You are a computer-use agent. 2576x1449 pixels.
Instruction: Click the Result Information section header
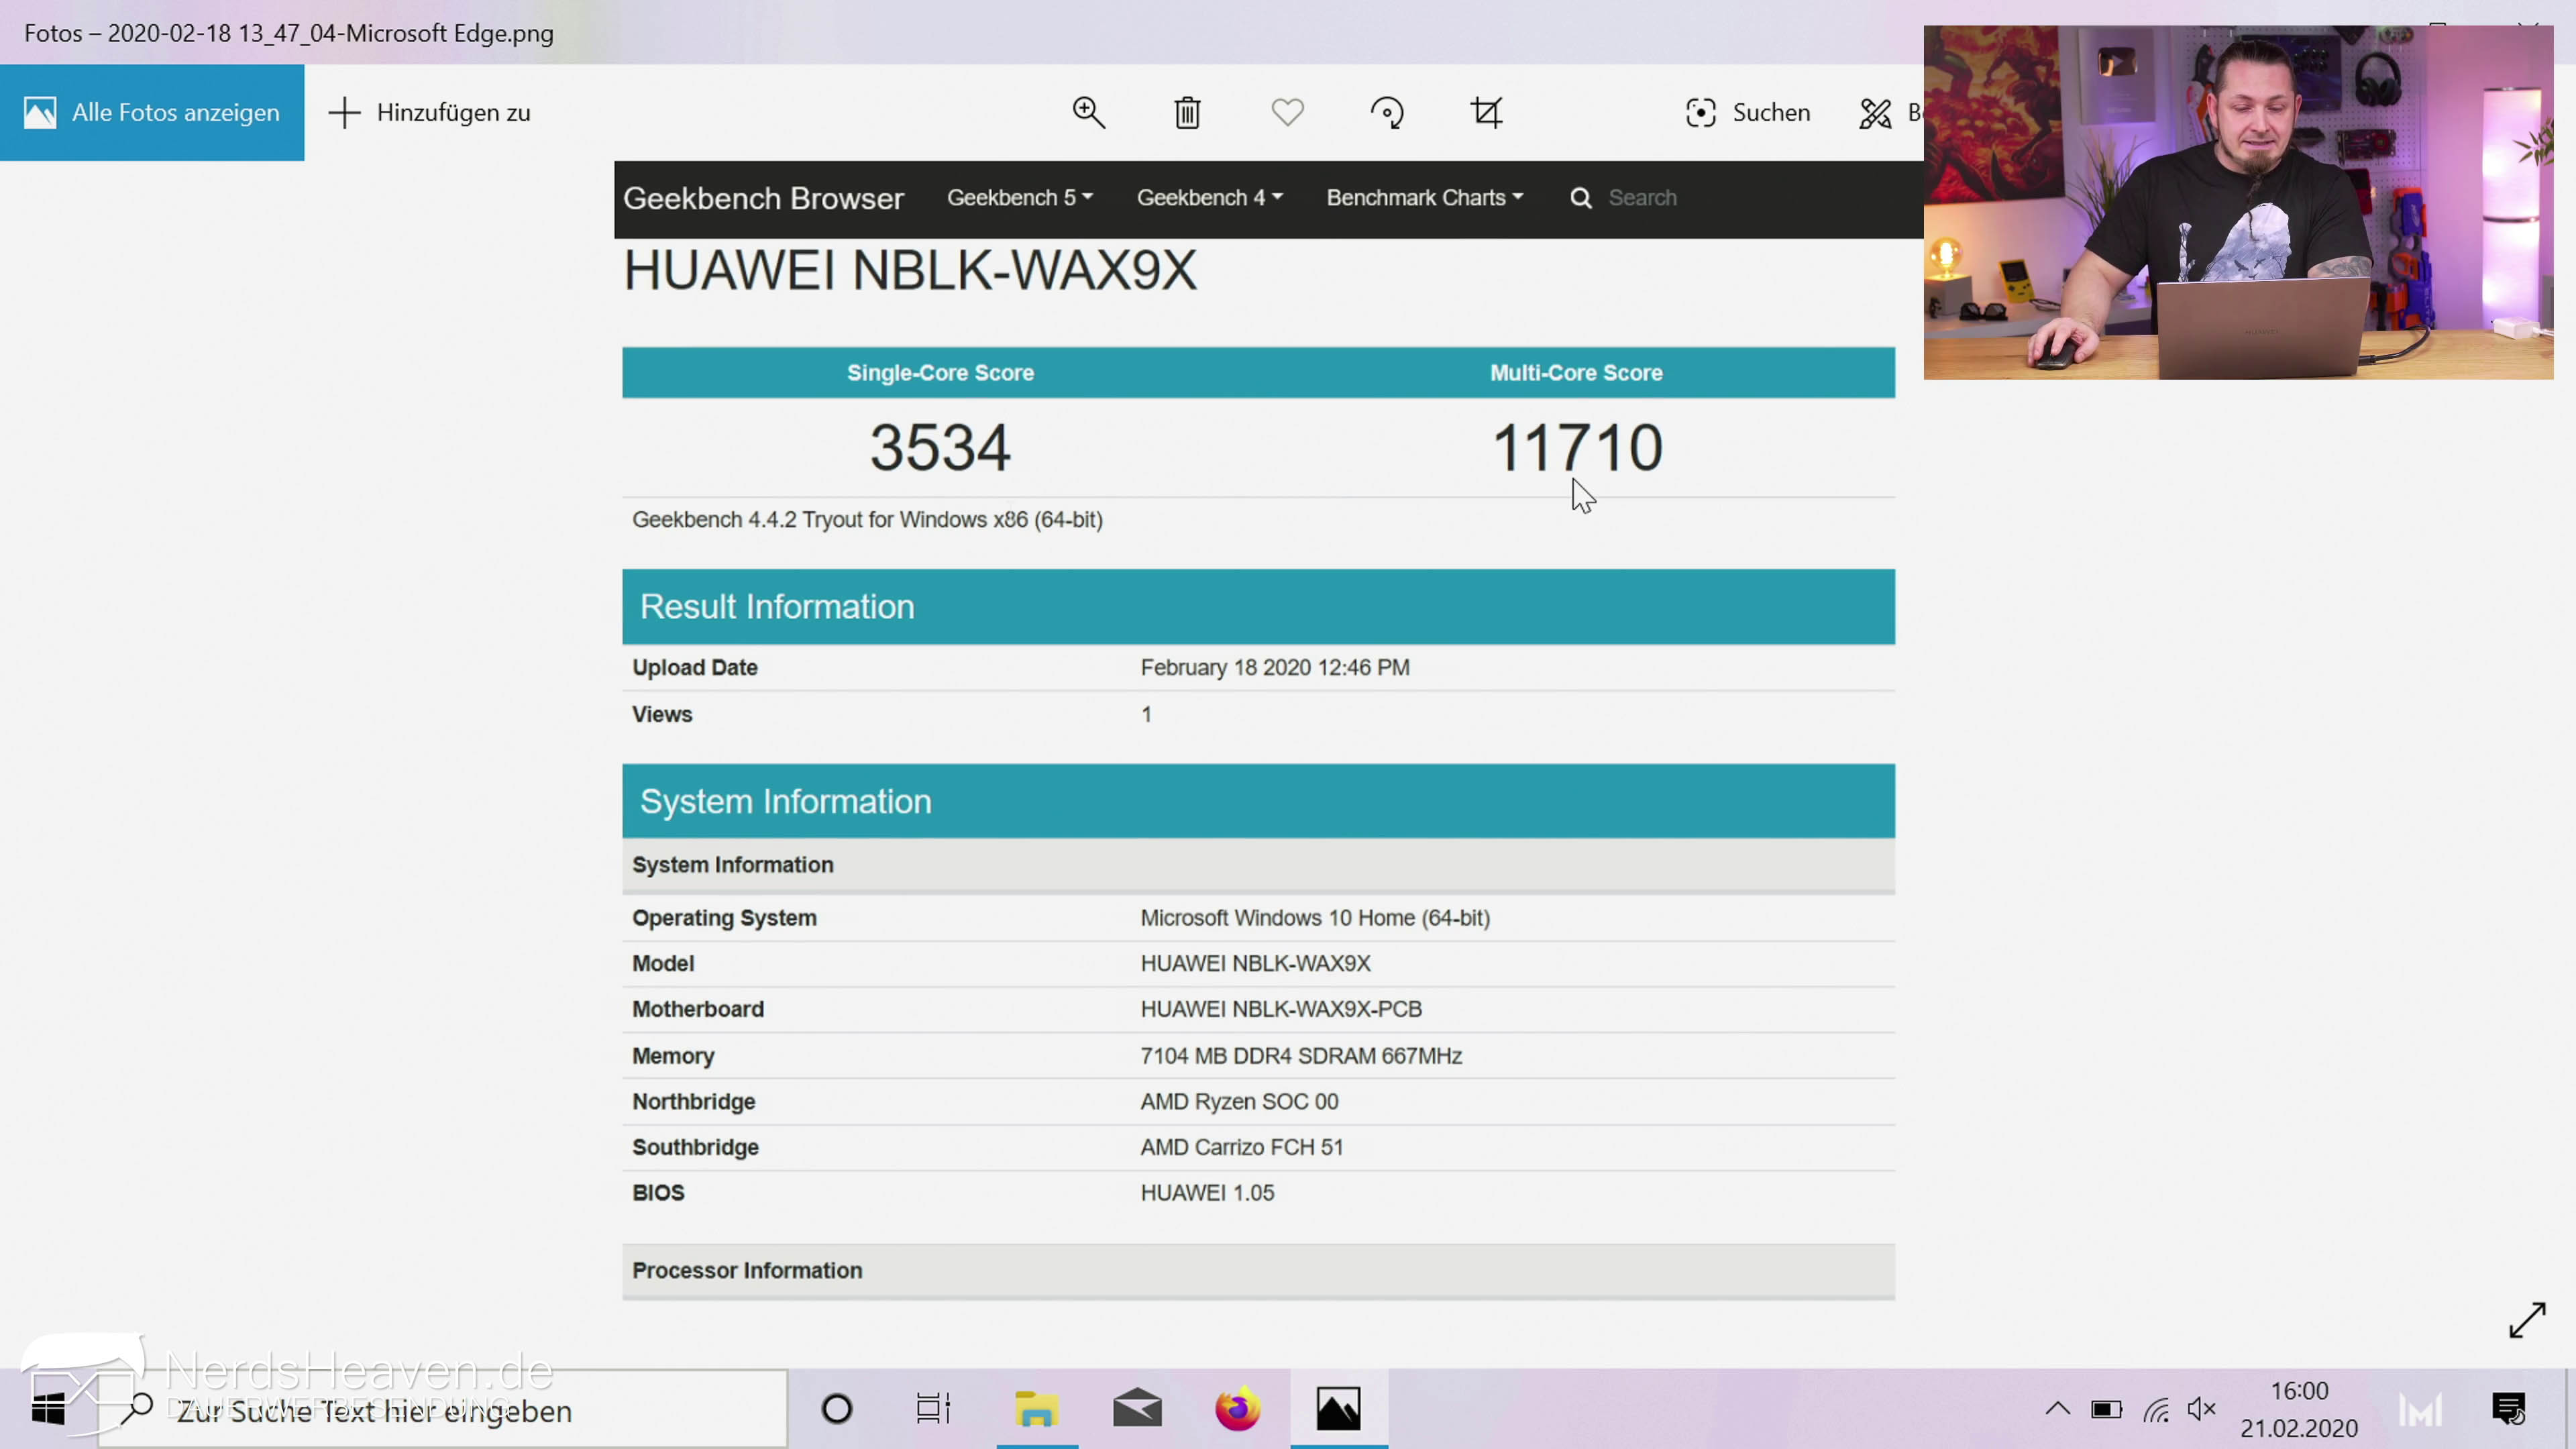pos(1258,607)
